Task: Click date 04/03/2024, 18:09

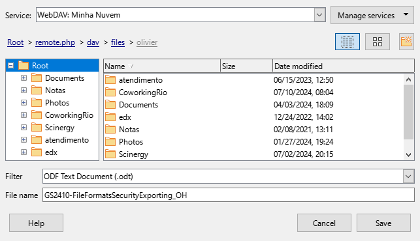Action: click(x=303, y=104)
